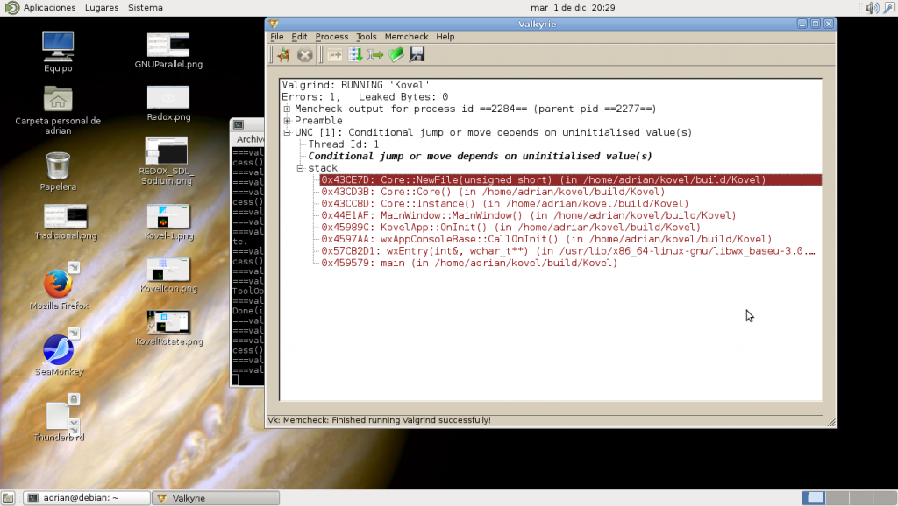Open the Lugares panel menu

pyautogui.click(x=102, y=7)
